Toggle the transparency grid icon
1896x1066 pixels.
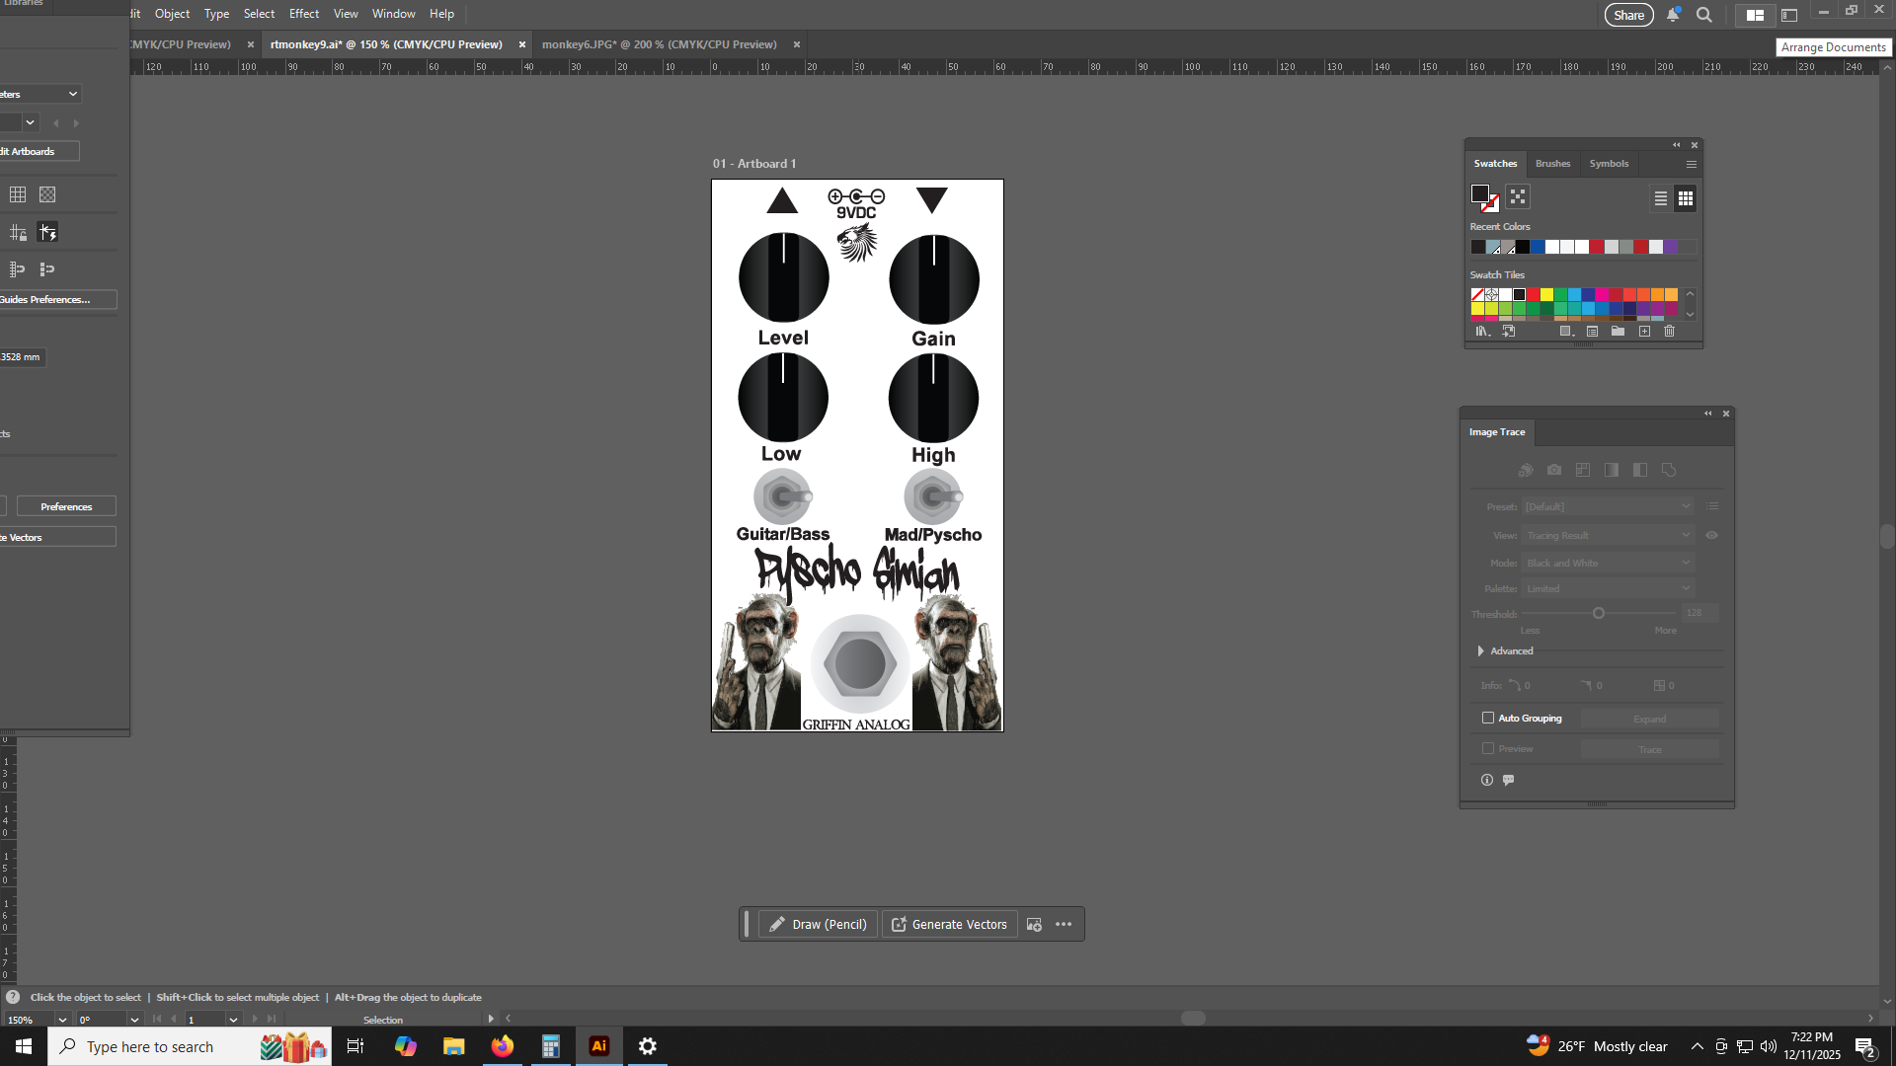point(47,194)
